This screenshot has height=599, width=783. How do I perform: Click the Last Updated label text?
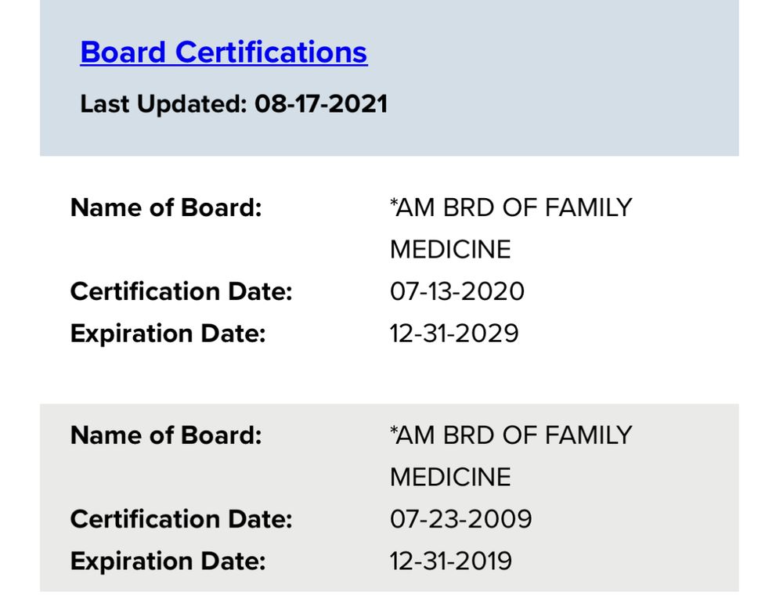tap(163, 103)
